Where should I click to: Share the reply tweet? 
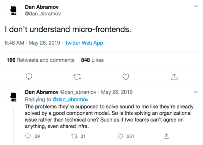click(x=166, y=136)
